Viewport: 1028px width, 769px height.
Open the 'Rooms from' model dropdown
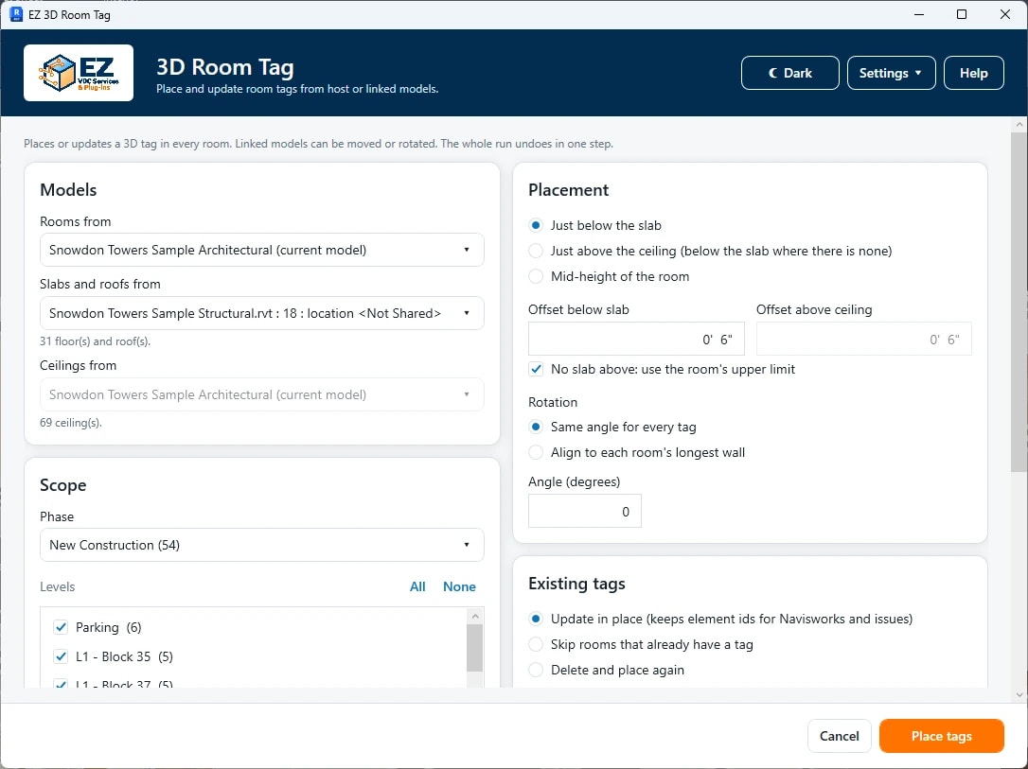click(261, 250)
